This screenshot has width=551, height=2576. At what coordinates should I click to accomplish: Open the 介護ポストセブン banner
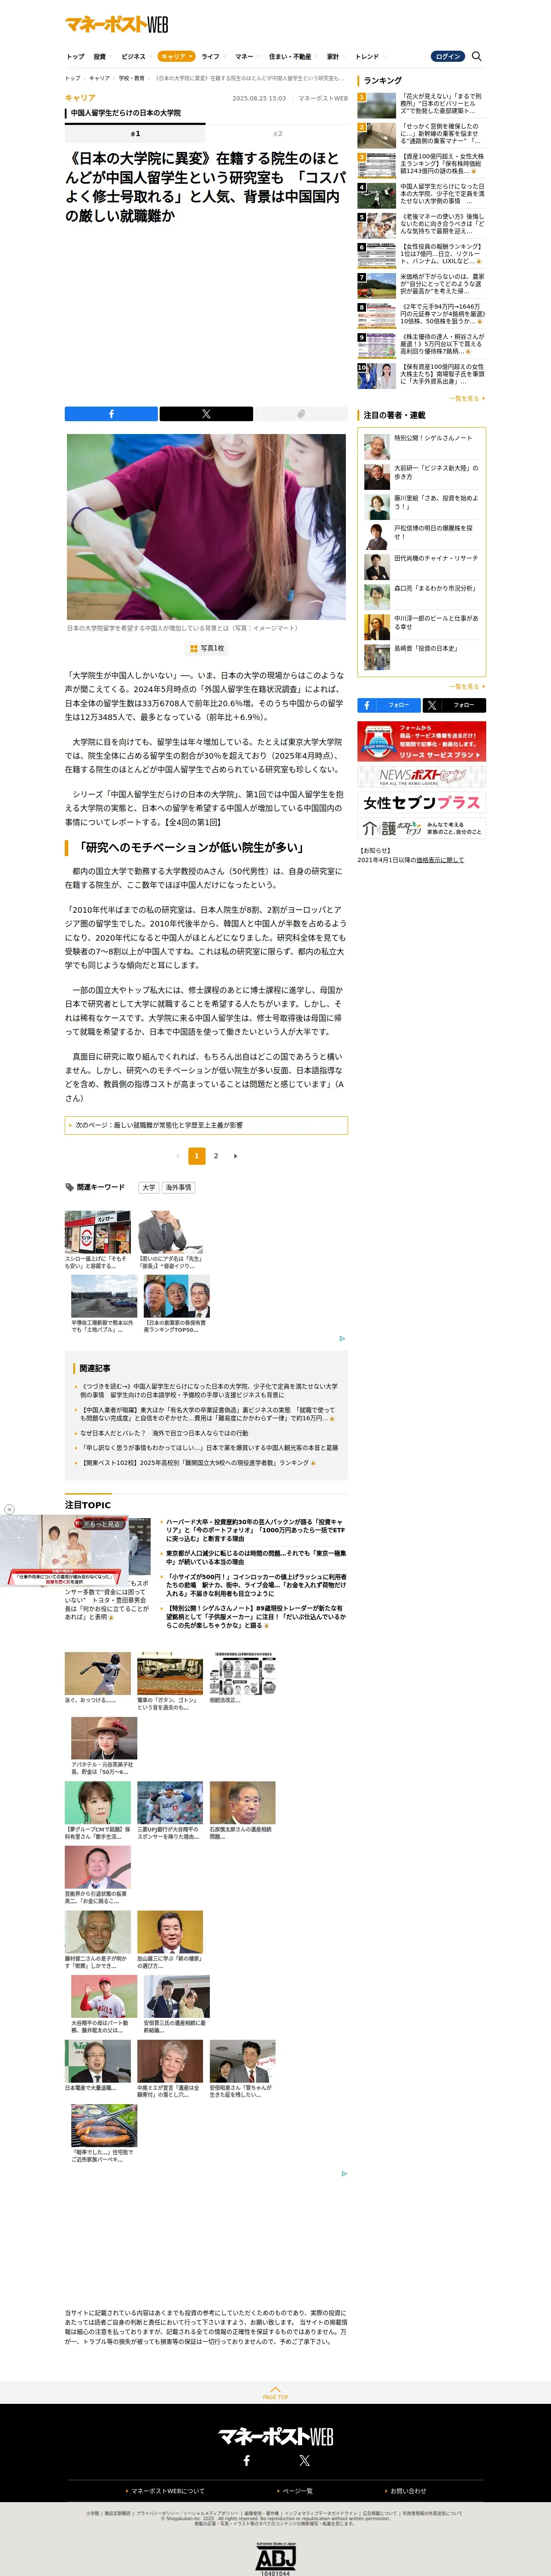click(422, 828)
